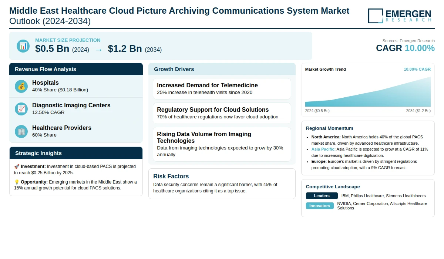Click the Risk Factors heading
Screen dimensions: 444x259
point(171,176)
